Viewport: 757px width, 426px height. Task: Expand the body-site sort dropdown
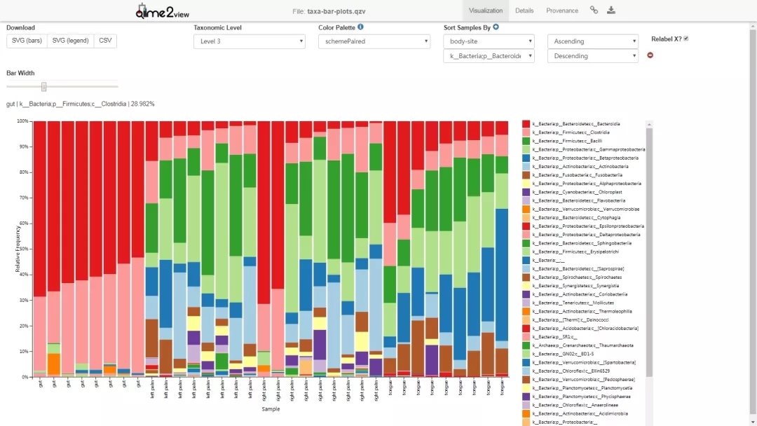(x=489, y=41)
